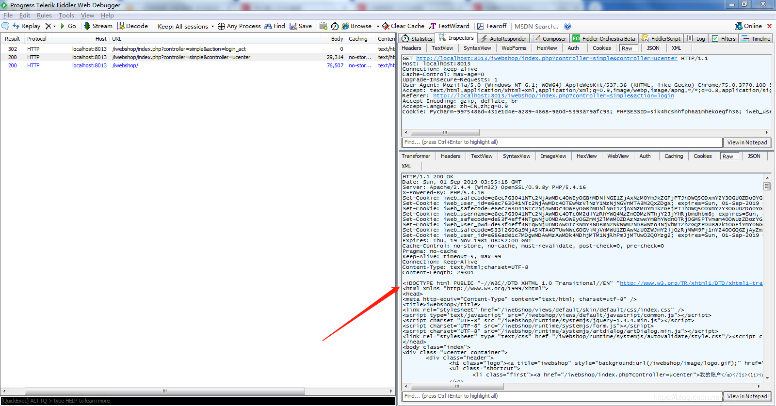Toggle Decode mode in toolbar

pos(132,26)
